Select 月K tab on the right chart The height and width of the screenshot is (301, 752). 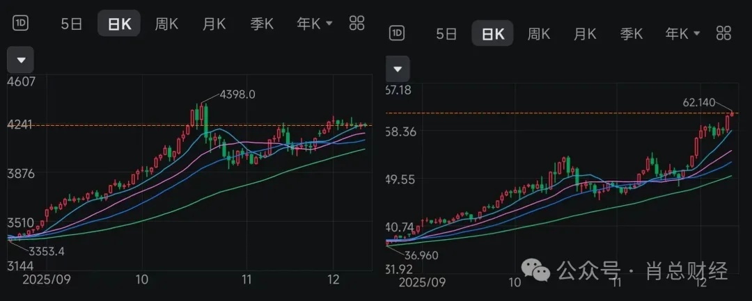[x=585, y=33]
